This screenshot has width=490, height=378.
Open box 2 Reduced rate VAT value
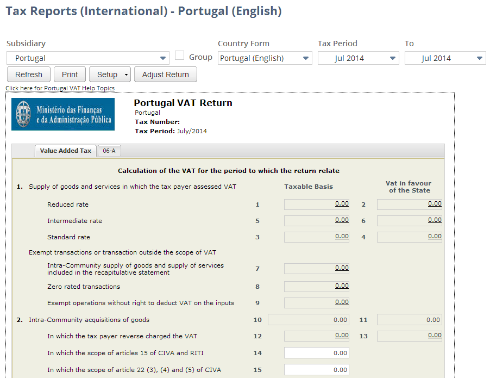[x=435, y=204]
